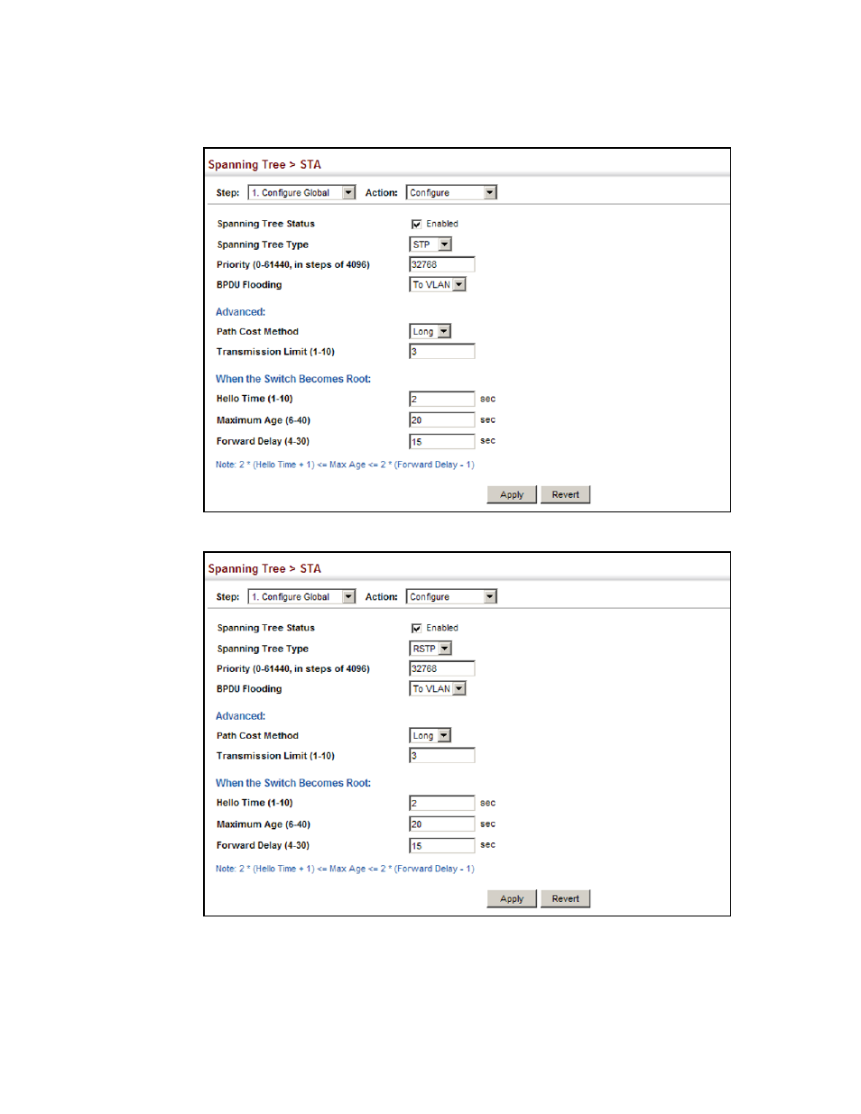
Task: Click the Max Age note in the STP panel
Action: tap(345, 465)
